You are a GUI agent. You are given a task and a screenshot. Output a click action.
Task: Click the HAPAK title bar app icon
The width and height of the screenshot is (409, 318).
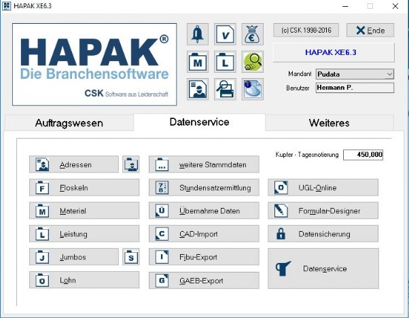tap(6, 5)
